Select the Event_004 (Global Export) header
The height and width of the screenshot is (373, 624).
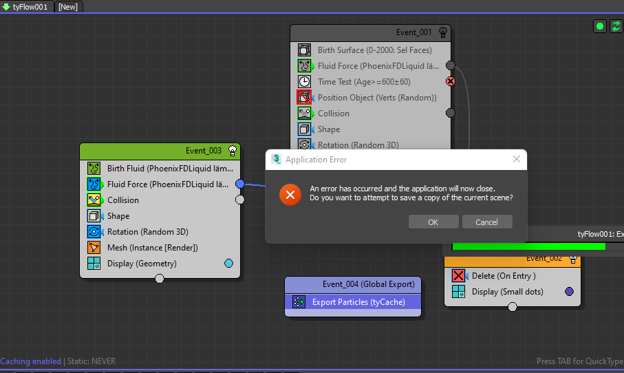coord(353,284)
